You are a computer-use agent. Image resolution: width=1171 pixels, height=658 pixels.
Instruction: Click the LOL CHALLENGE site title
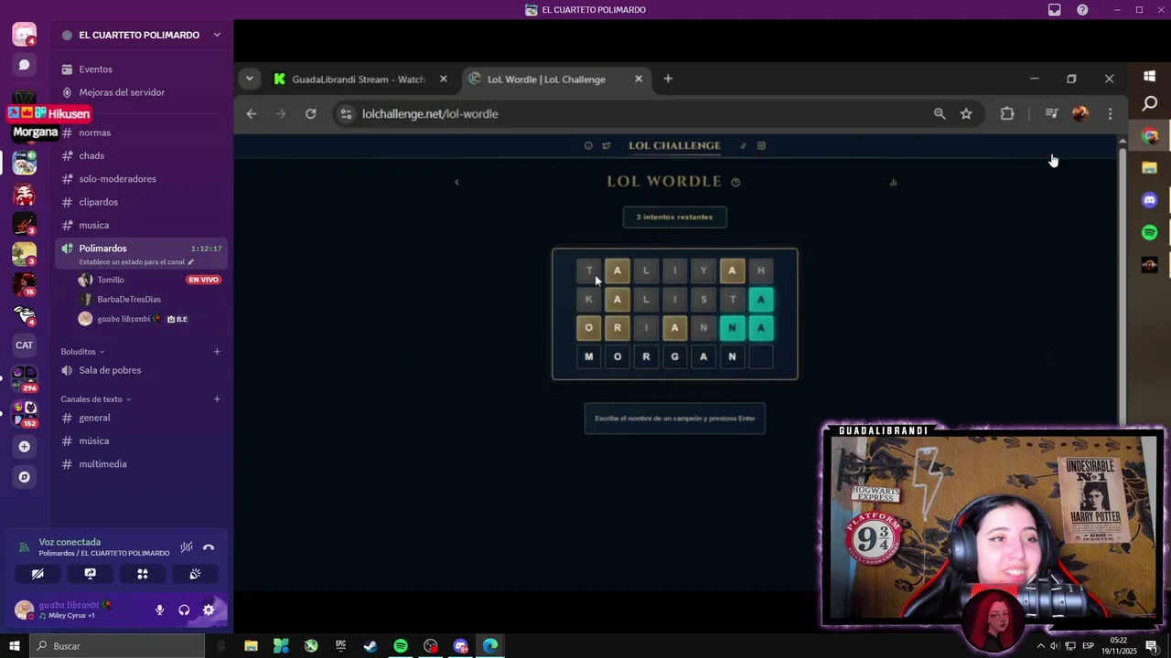pyautogui.click(x=674, y=145)
